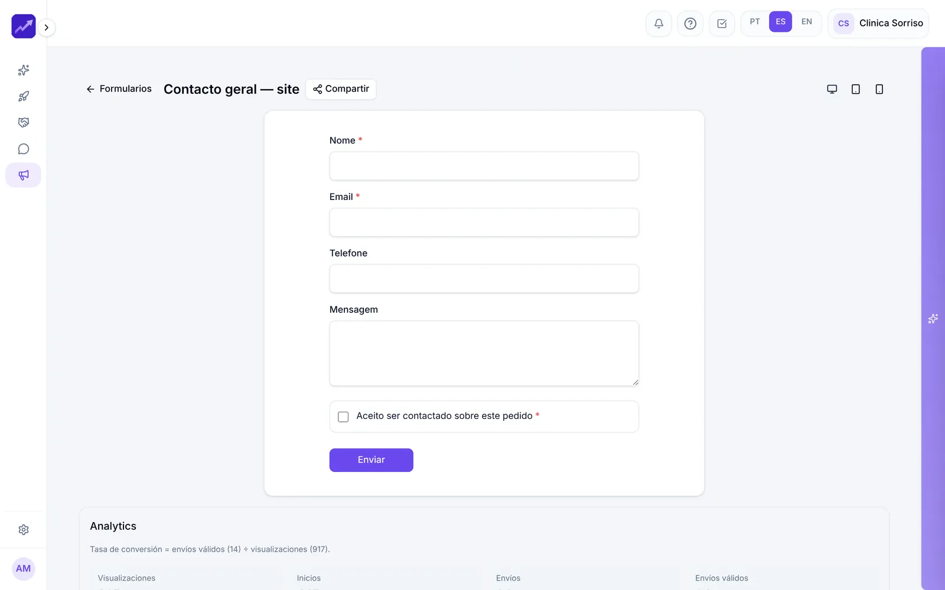Image resolution: width=945 pixels, height=590 pixels.
Task: Open the megaphone marketing sidebar item
Action: coord(24,175)
